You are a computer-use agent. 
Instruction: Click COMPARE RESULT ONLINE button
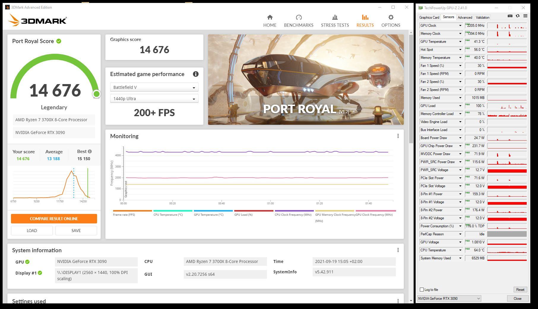pos(54,219)
